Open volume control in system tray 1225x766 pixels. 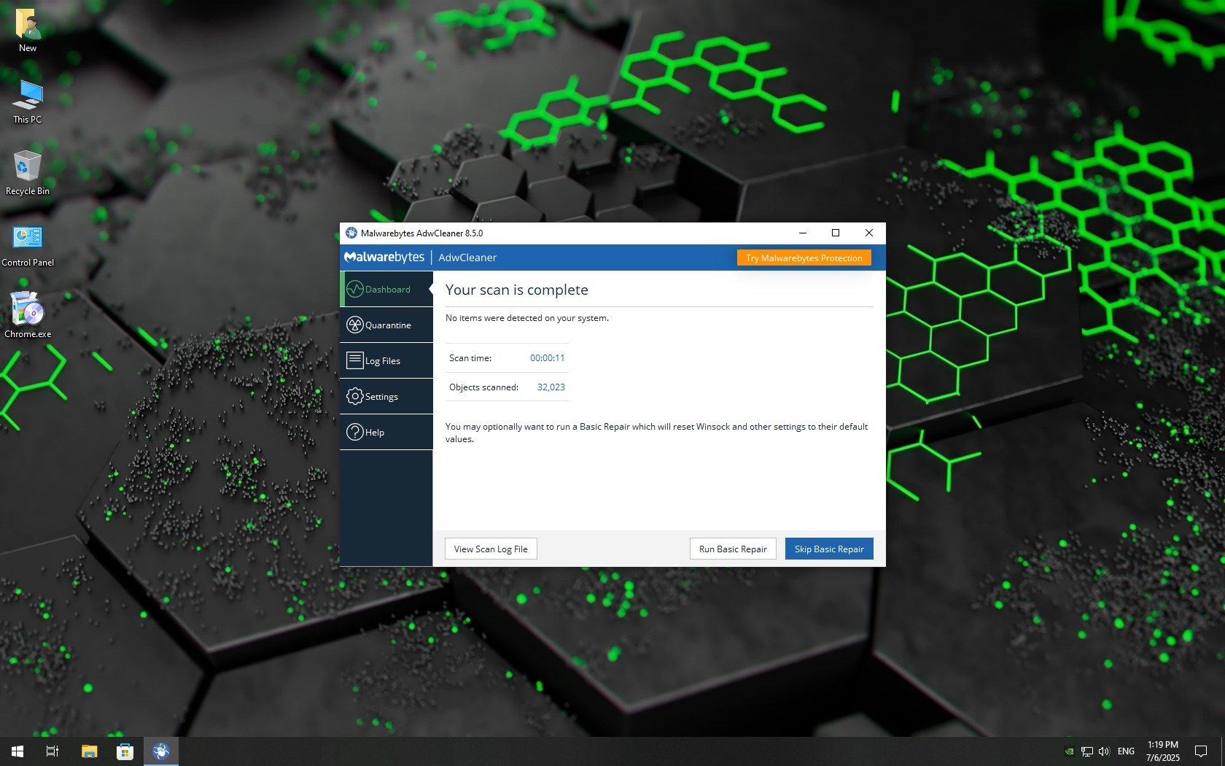coord(1104,751)
